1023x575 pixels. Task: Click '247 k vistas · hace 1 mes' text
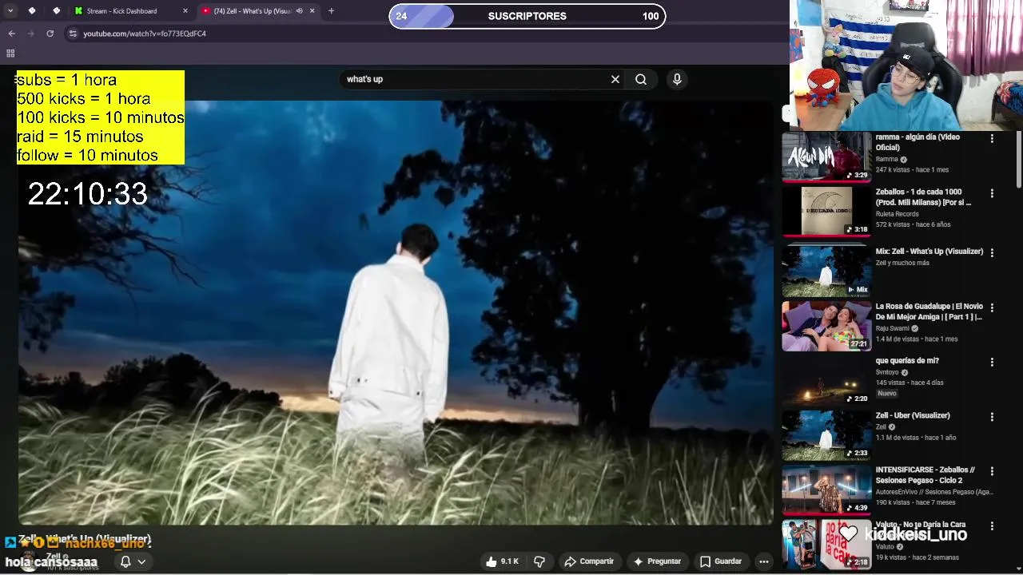click(912, 169)
